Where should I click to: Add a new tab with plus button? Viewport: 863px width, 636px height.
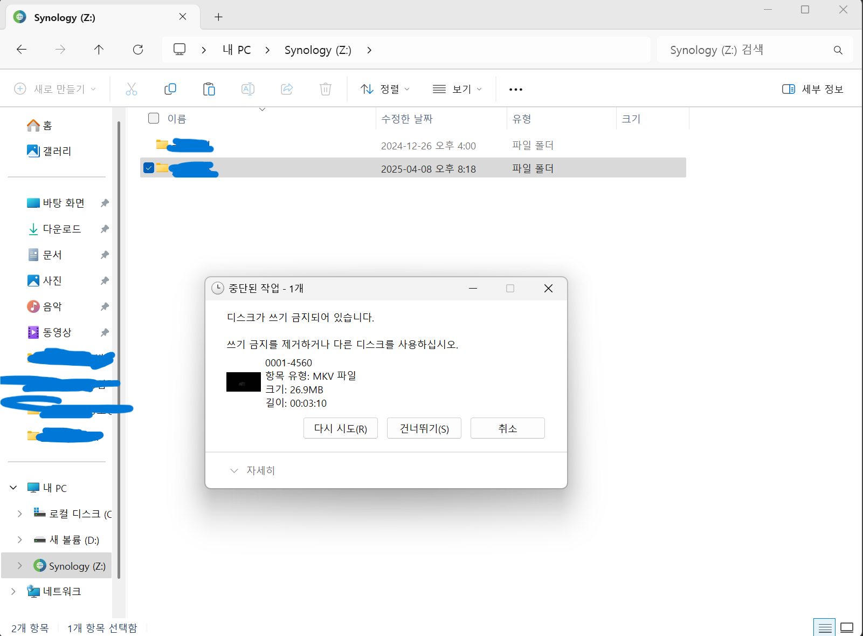(218, 17)
